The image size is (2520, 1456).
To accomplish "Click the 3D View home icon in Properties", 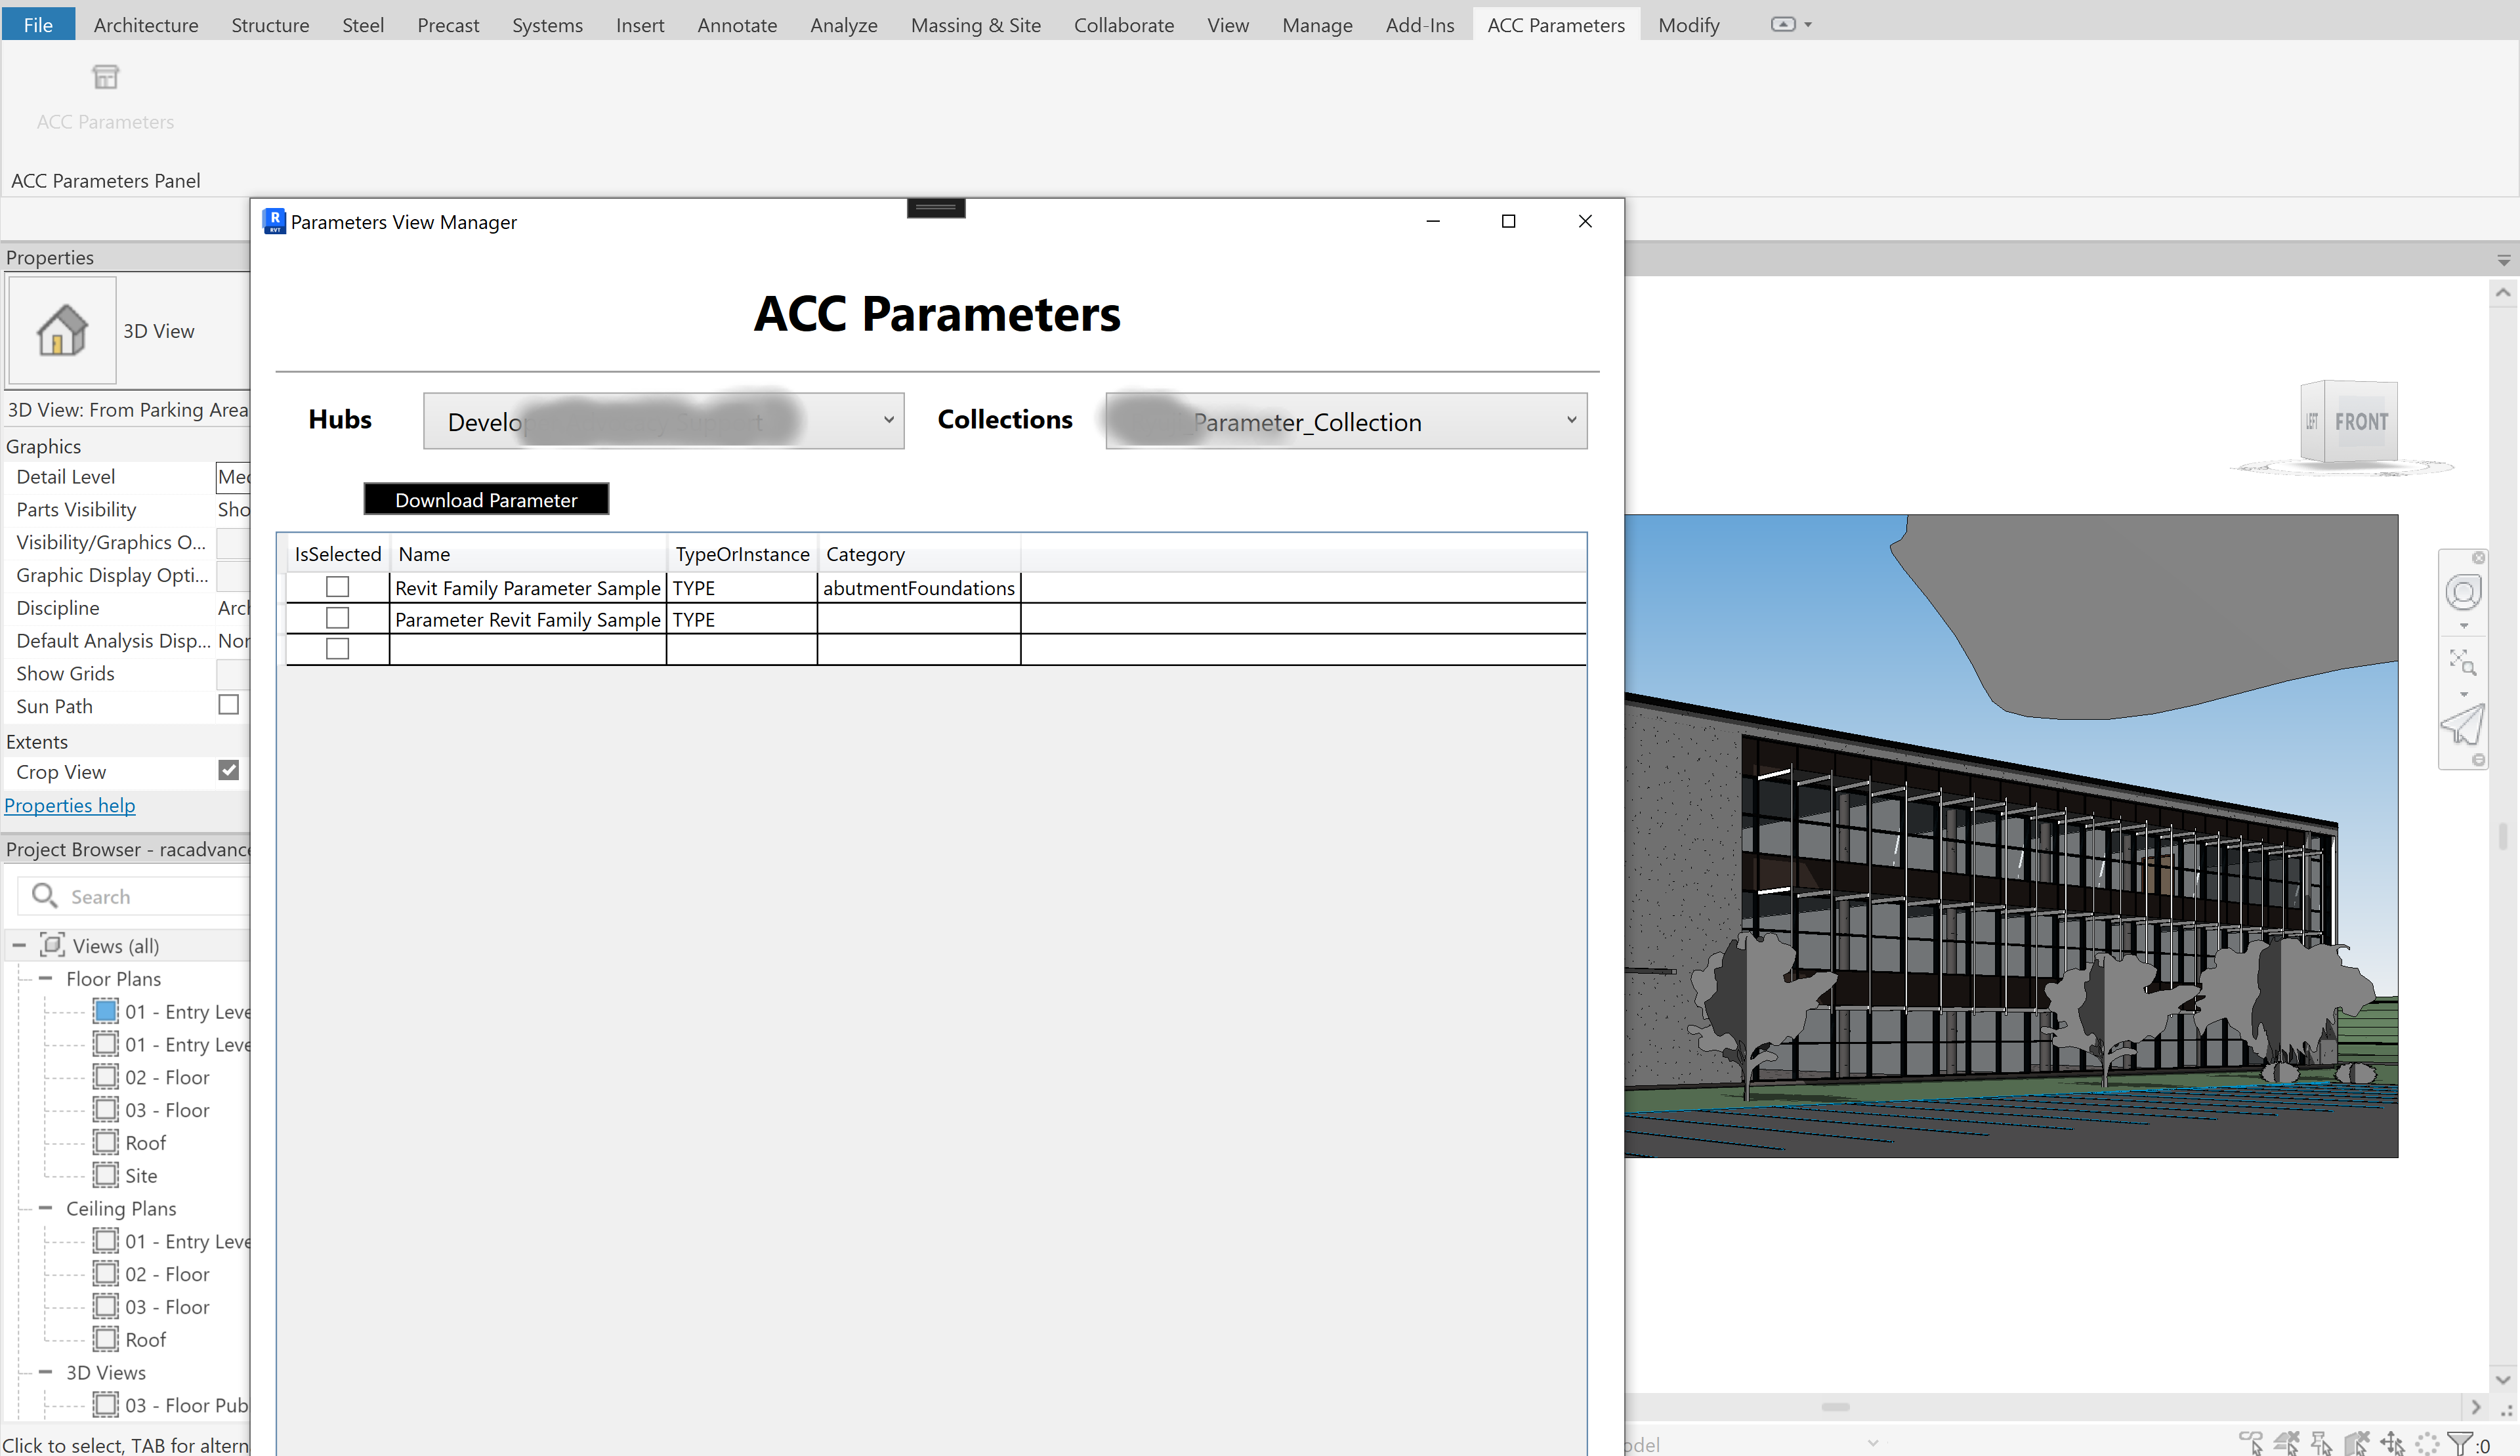I will (59, 329).
